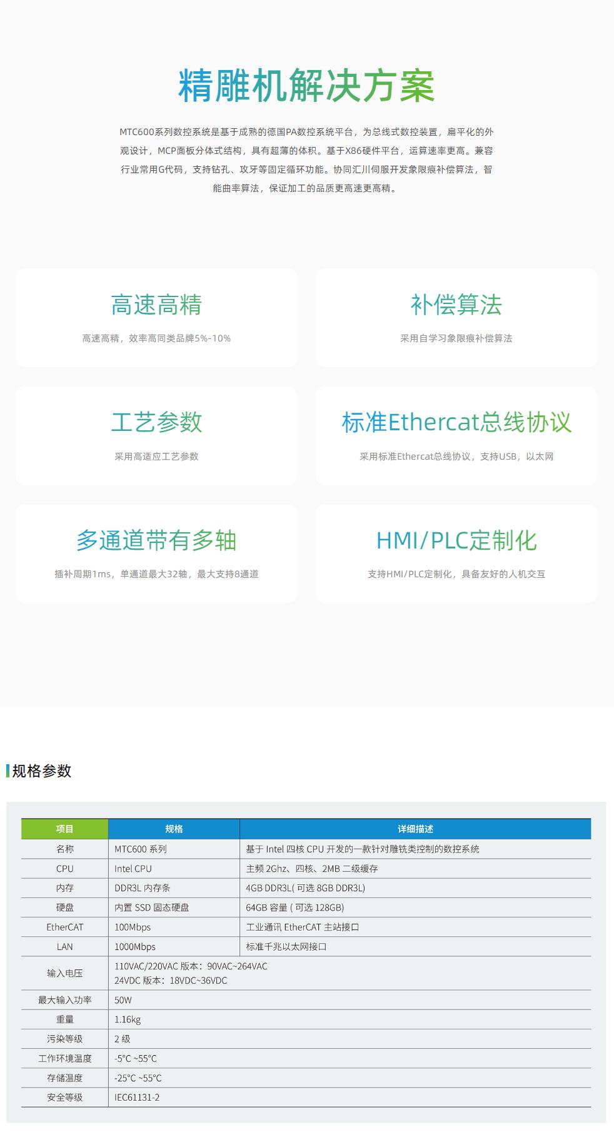Screen dimensions: 614x1132
Task: Open the 高速高精 feature card
Action: [156, 318]
